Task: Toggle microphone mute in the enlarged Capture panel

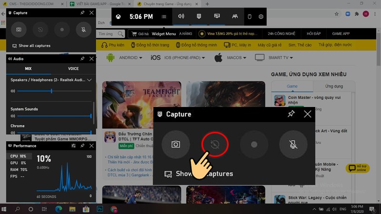Action: pyautogui.click(x=293, y=145)
